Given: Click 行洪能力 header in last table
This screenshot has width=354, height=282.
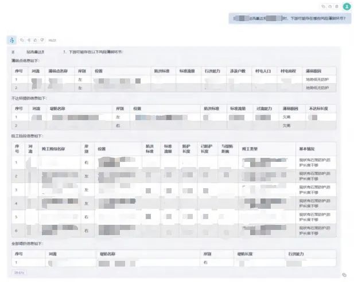Looking at the screenshot, I should click(x=296, y=253).
